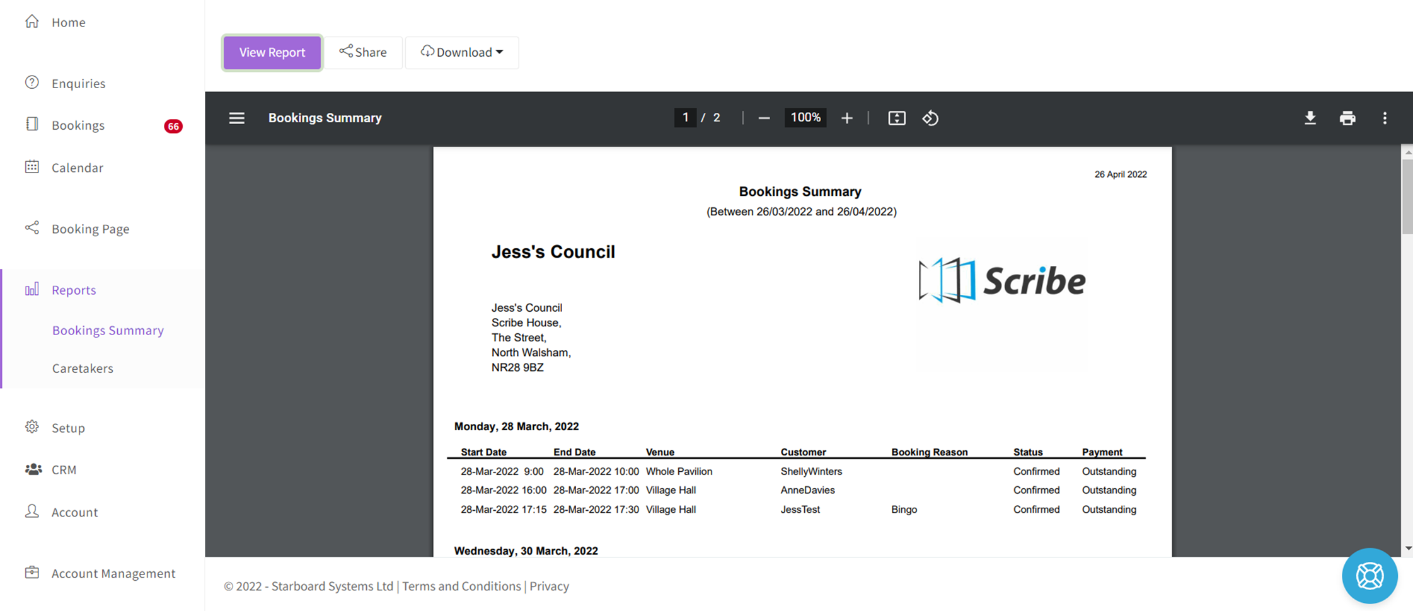
Task: Click the Calendar grid icon
Action: click(32, 166)
